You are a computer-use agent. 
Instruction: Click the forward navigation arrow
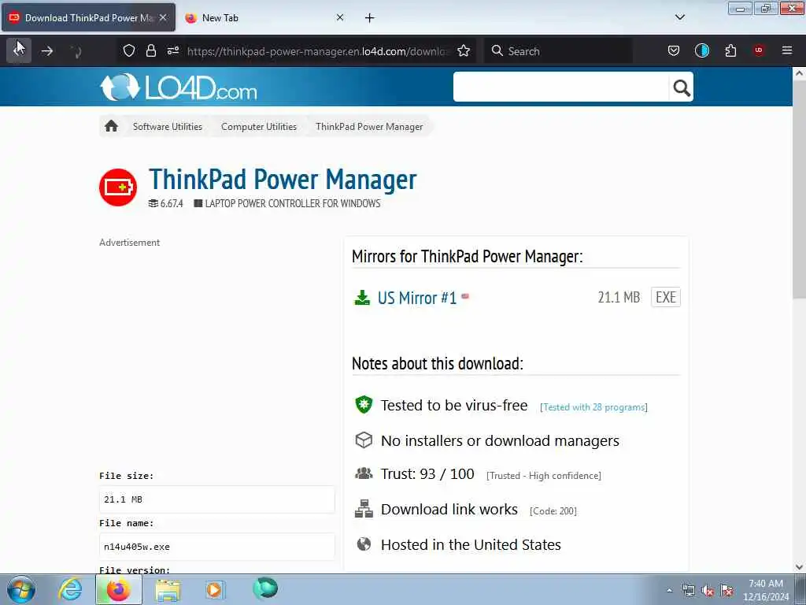[47, 51]
